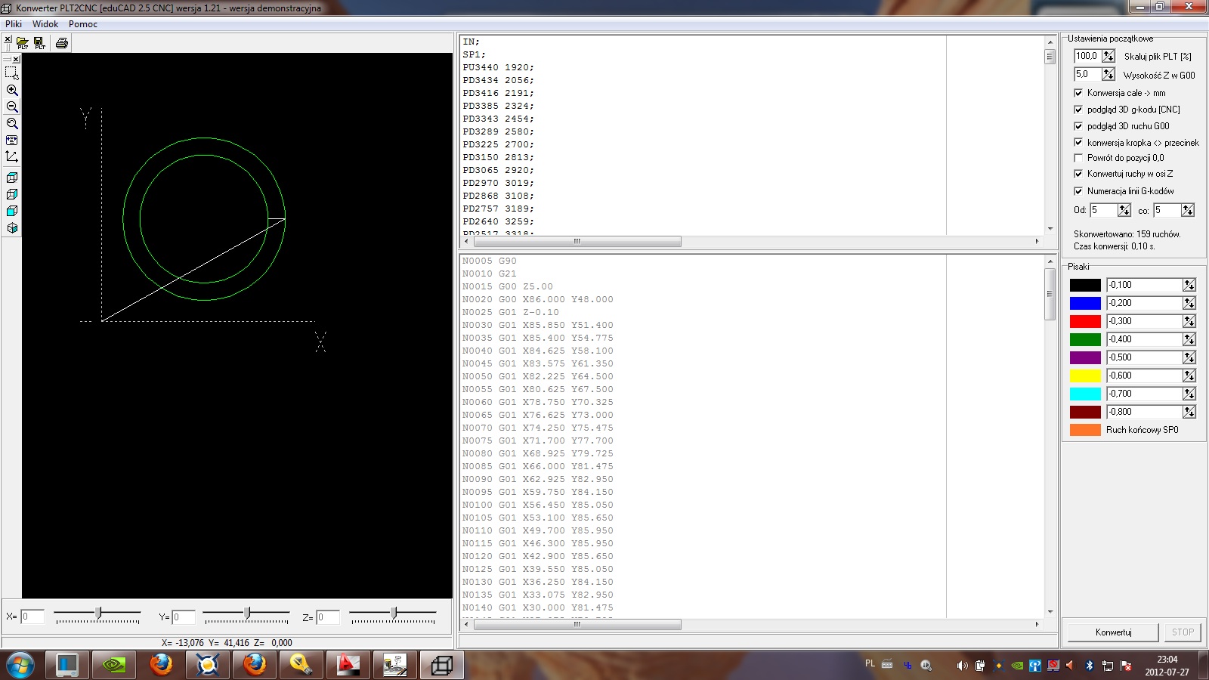1209x680 pixels.
Task: Click the Konwertuj button
Action: click(x=1113, y=632)
